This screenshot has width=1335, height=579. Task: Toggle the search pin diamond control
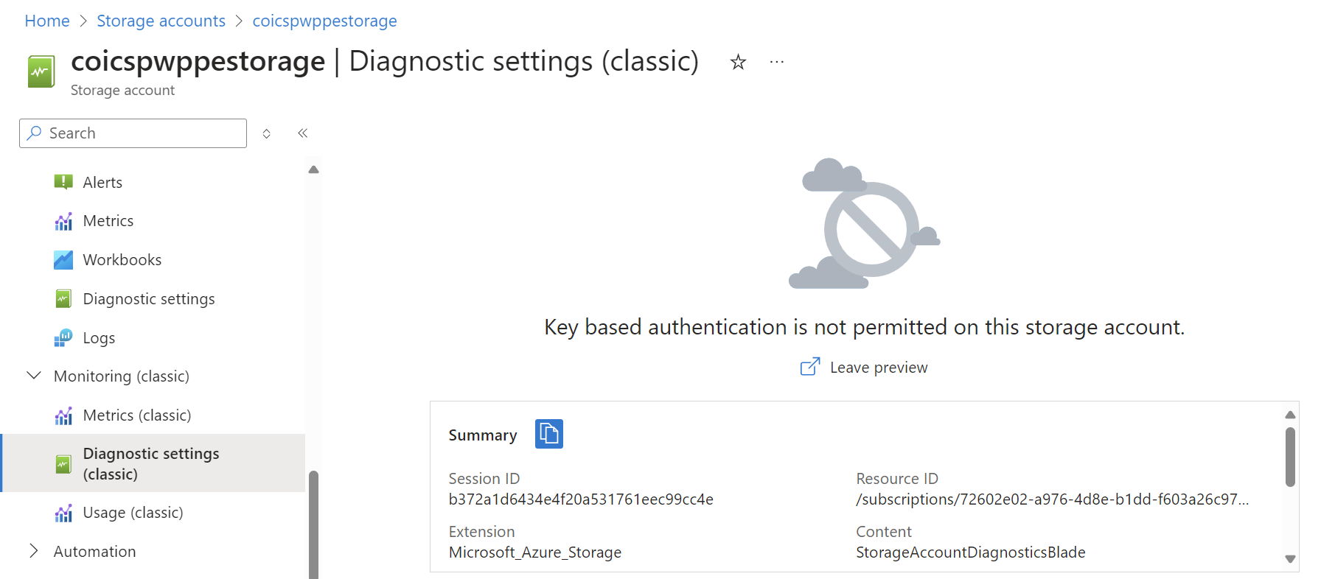coord(266,133)
